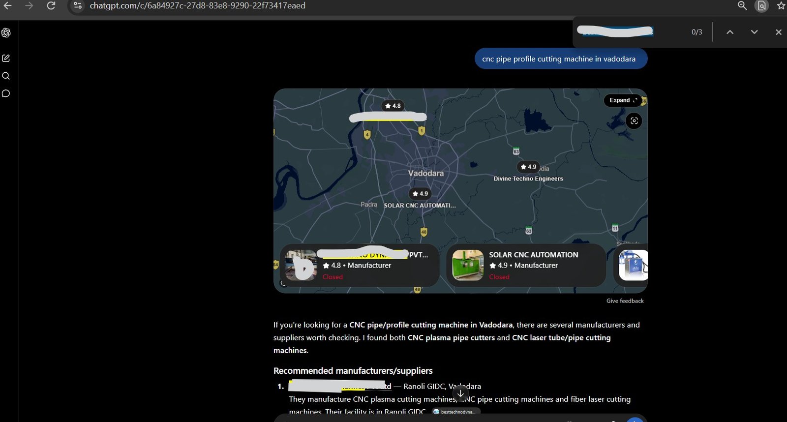Viewport: 787px width, 422px height.
Task: Click the Recommended manufacturers/suppliers heading
Action: click(x=353, y=371)
